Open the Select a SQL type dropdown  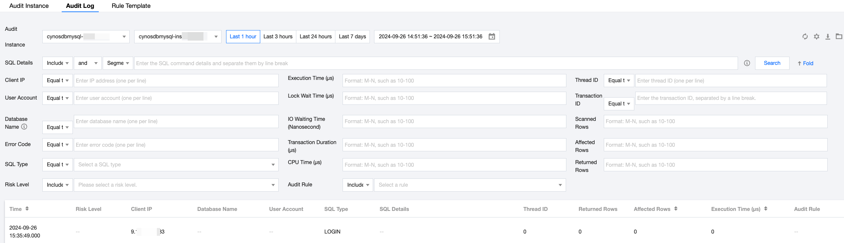176,165
